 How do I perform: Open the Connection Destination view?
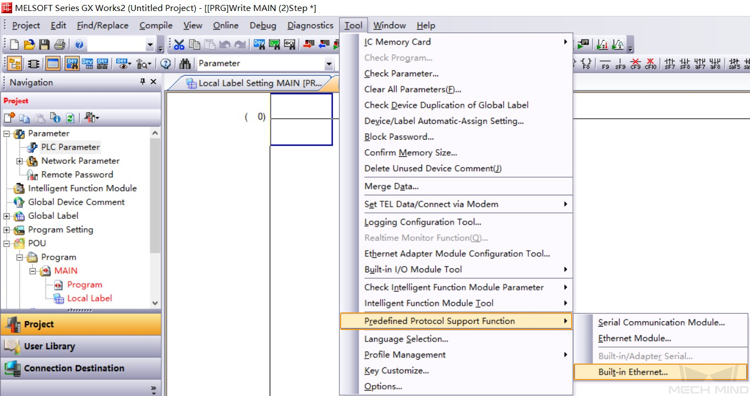point(81,369)
